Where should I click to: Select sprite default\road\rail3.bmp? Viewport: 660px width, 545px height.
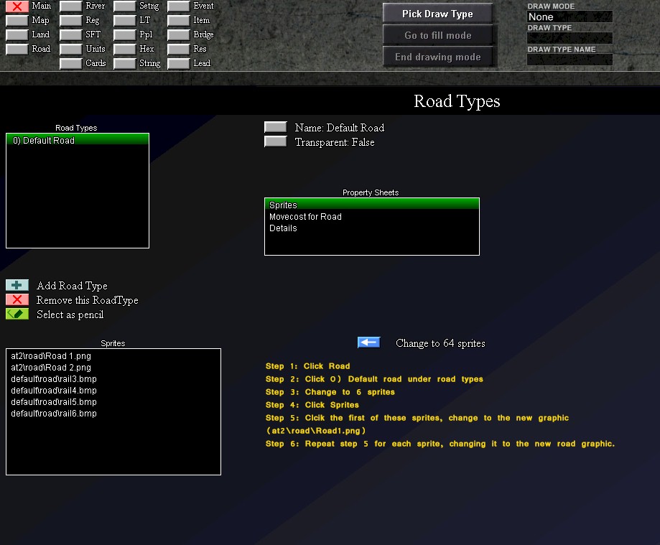click(x=113, y=378)
